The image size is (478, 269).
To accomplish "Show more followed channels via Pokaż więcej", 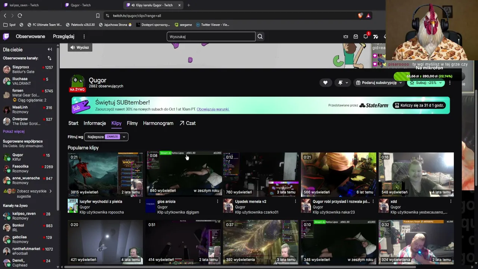I will click(x=14, y=132).
